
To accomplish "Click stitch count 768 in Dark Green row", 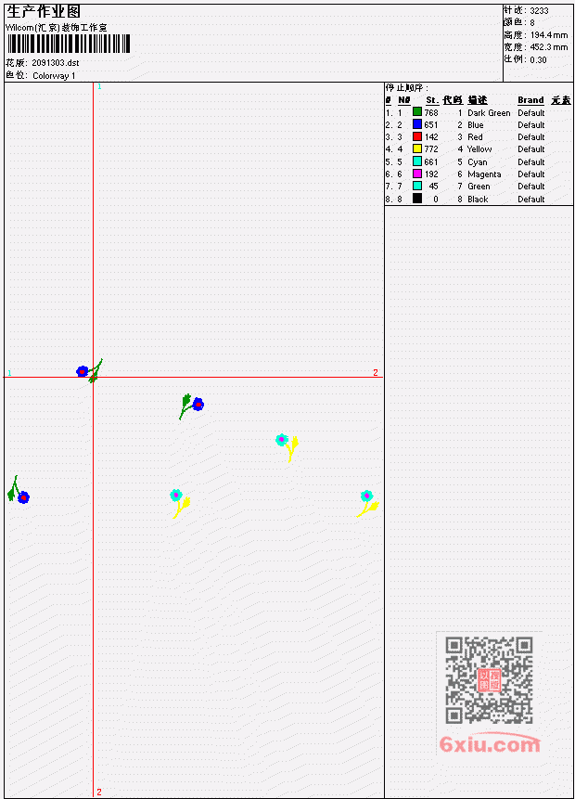I will [x=431, y=112].
